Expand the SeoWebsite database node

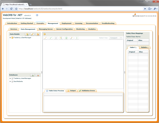pyautogui.click(x=10, y=81)
